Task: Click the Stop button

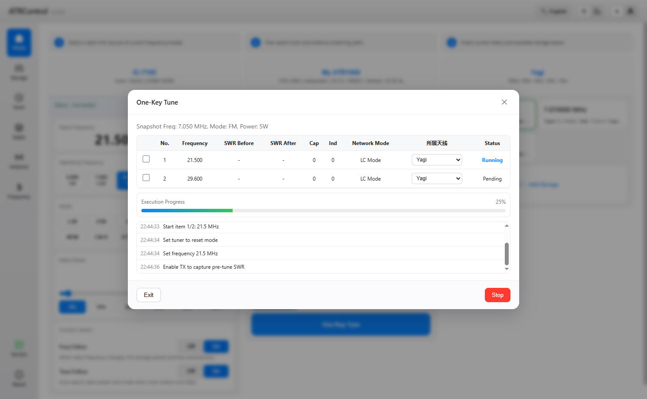Action: (497, 295)
